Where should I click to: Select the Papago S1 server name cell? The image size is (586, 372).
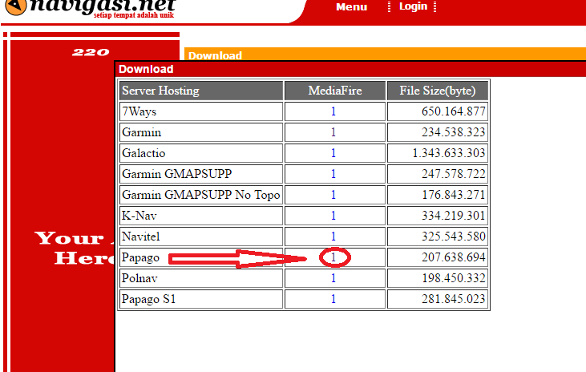point(201,299)
